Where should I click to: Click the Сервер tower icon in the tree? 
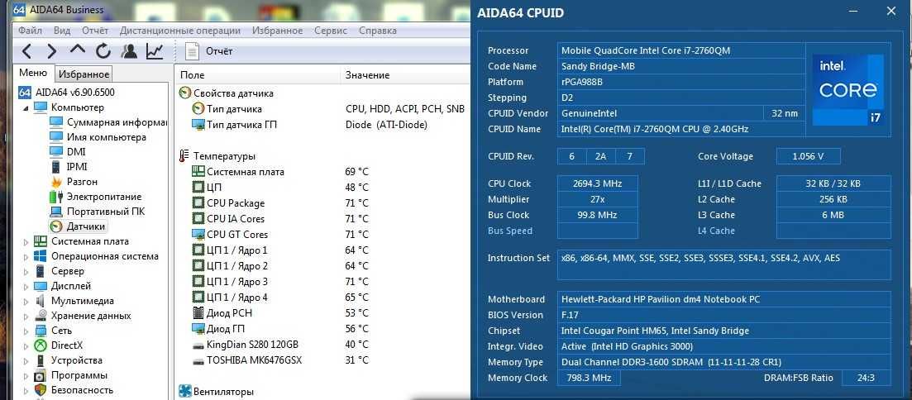point(41,271)
